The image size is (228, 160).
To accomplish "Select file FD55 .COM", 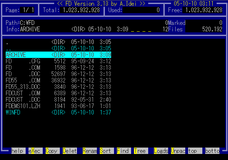I will [58, 80].
